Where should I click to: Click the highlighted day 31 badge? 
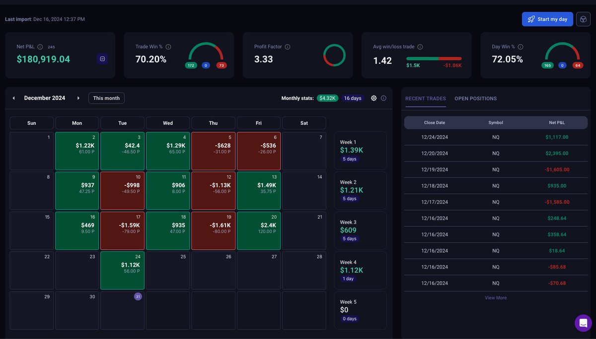coord(138,296)
